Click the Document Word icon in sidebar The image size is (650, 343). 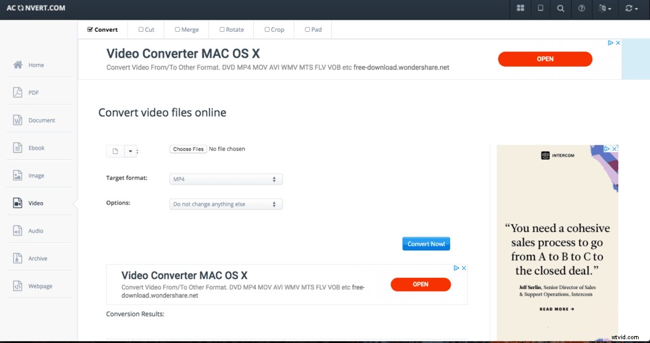pos(17,120)
